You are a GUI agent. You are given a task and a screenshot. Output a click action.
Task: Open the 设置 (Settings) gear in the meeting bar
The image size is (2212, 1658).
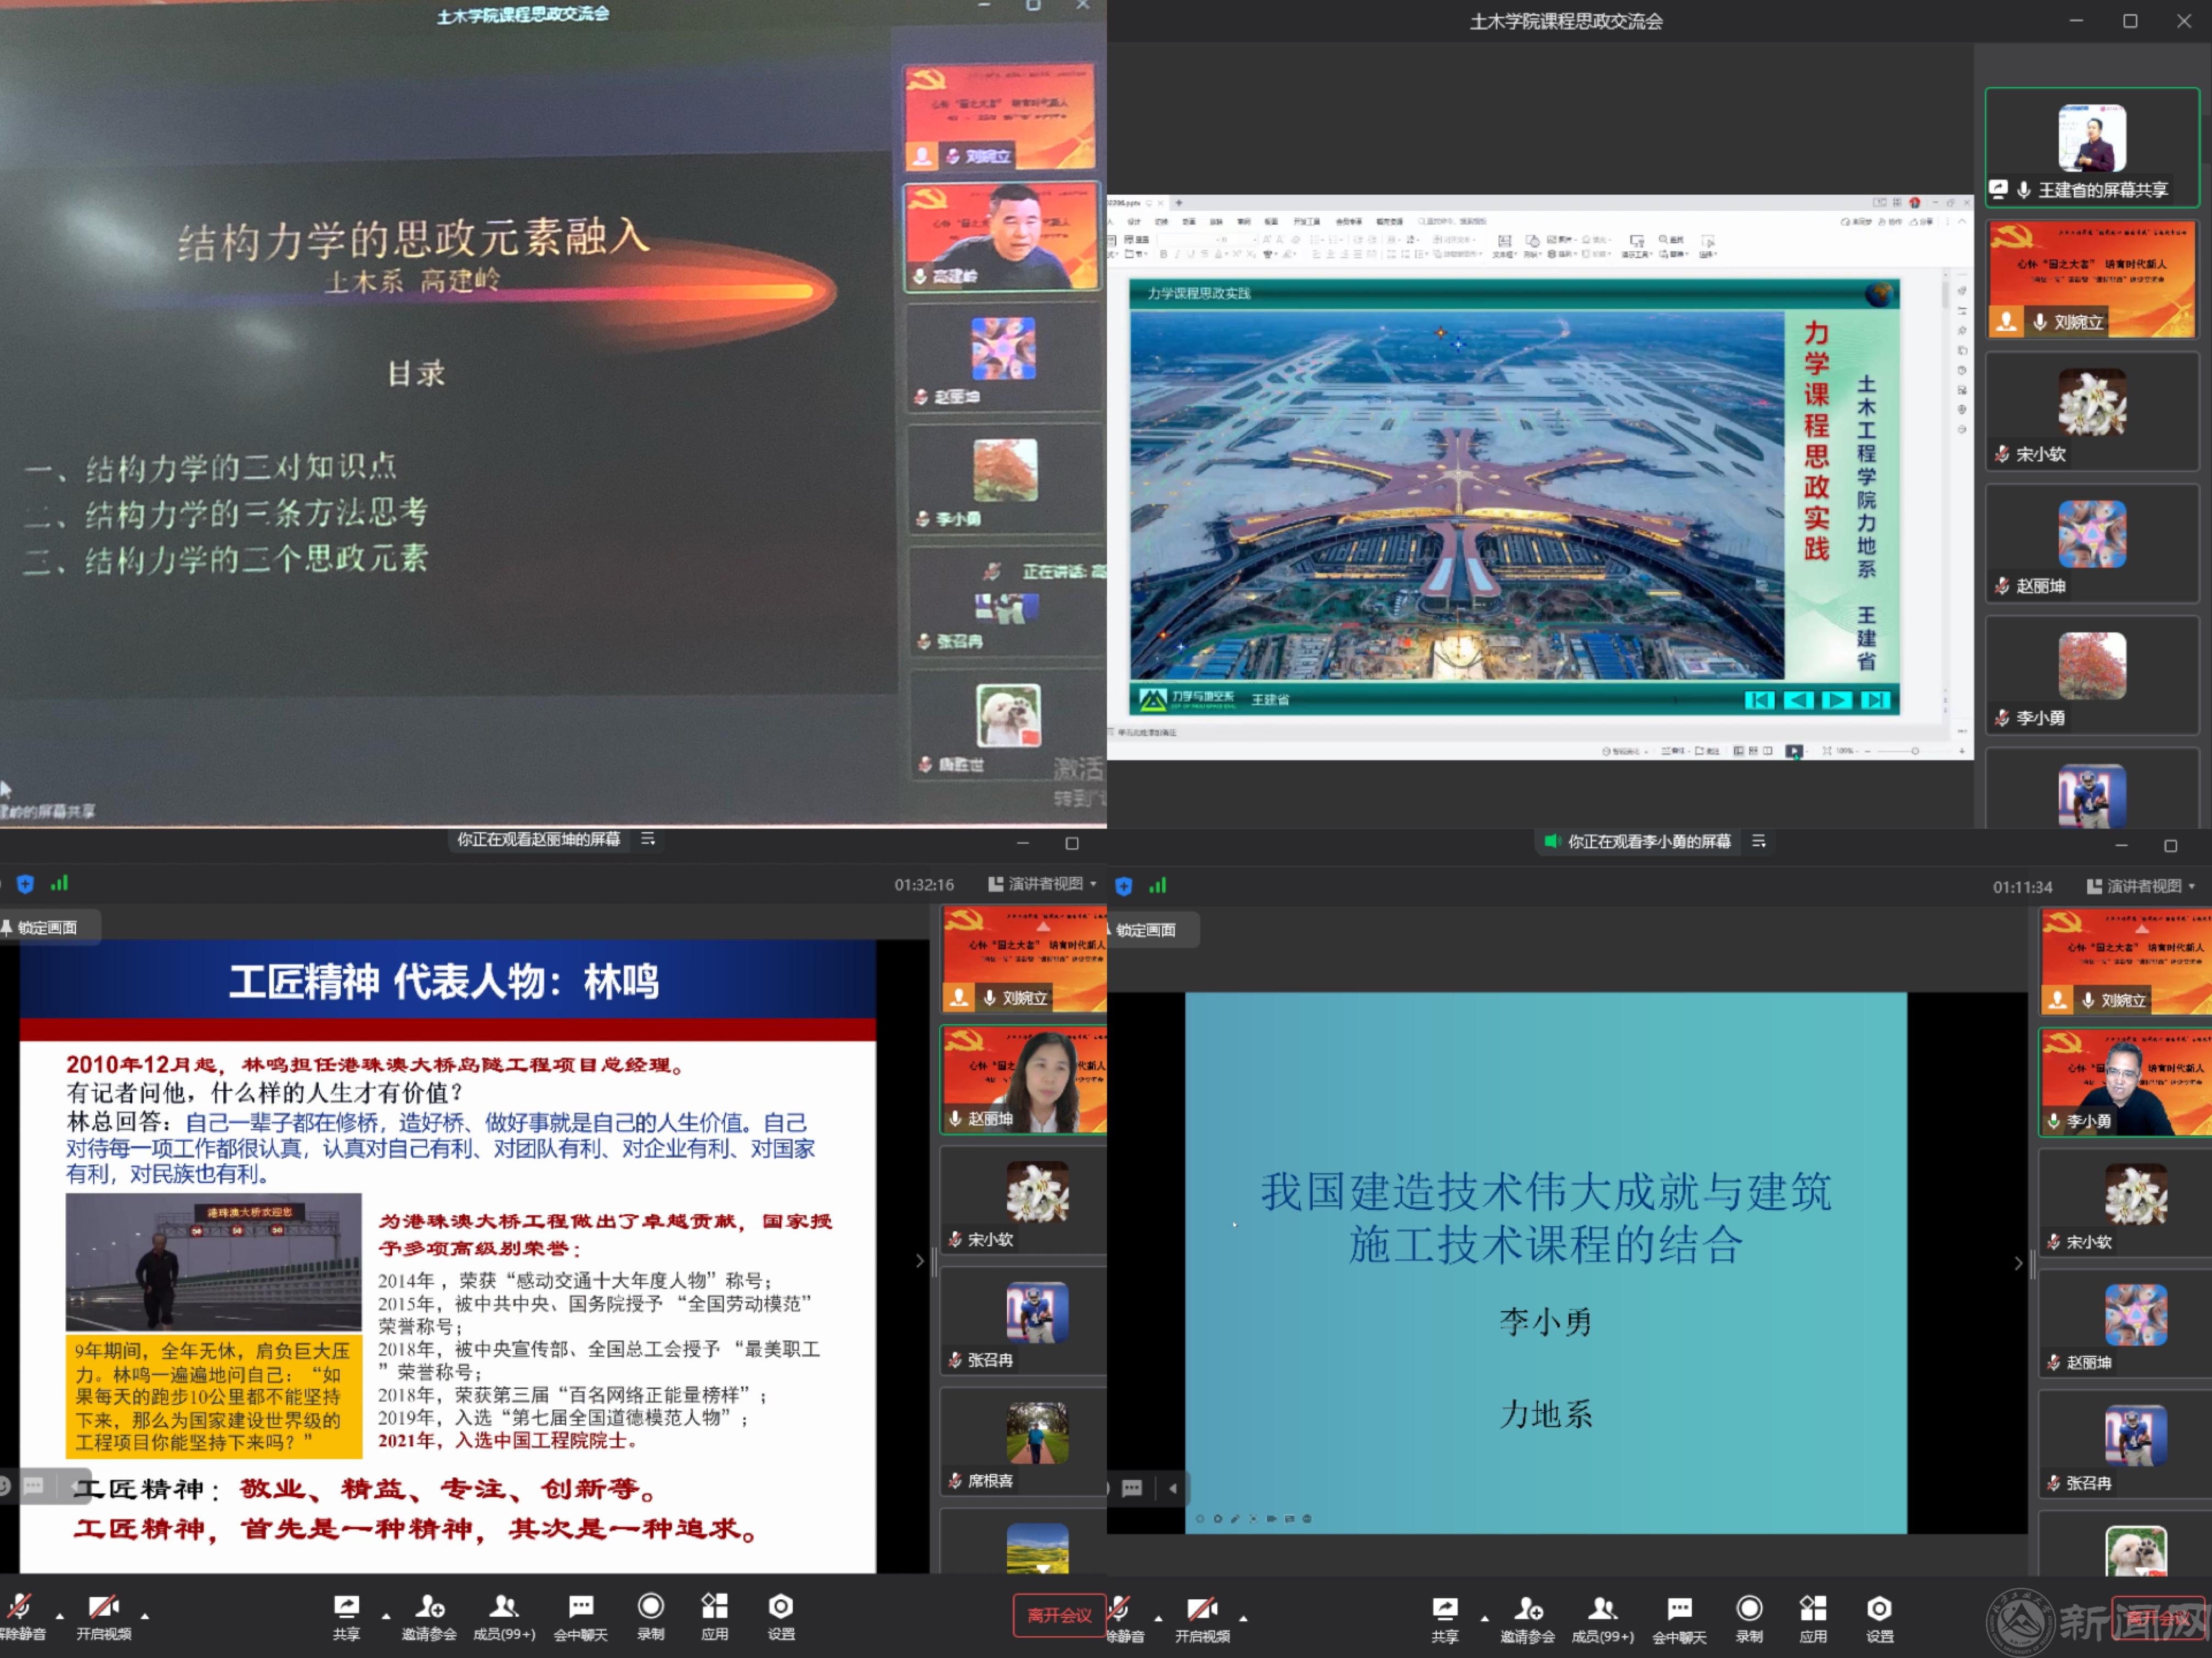780,1614
